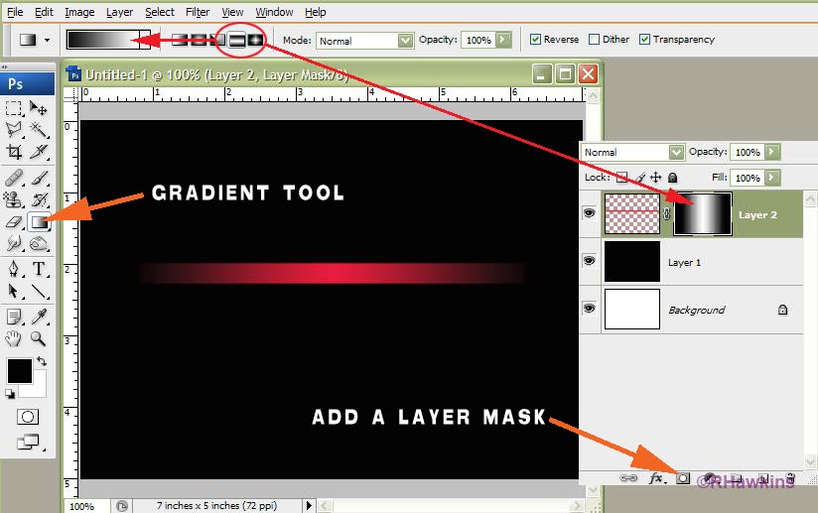Open the Image menu
This screenshot has height=513, width=818.
tap(79, 12)
